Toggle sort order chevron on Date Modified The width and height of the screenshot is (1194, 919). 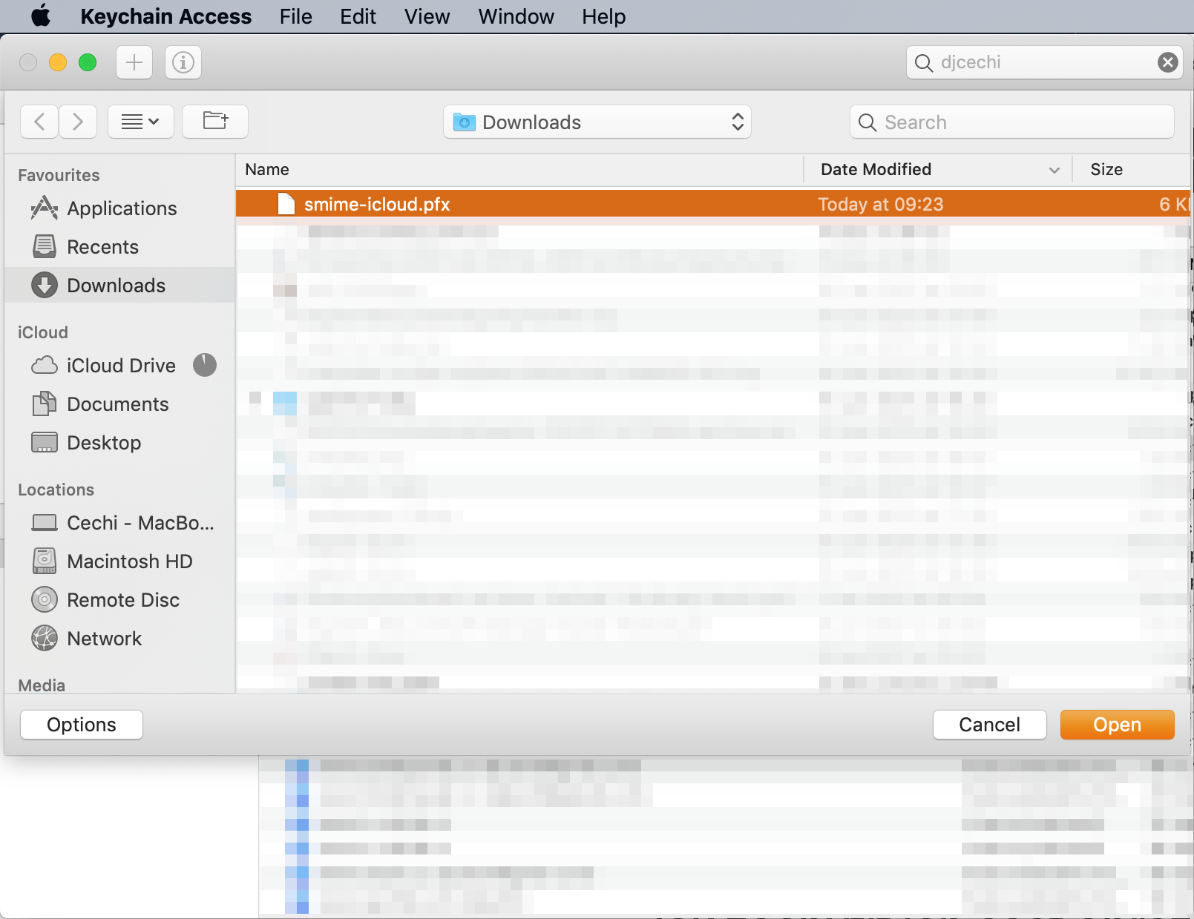click(1054, 171)
